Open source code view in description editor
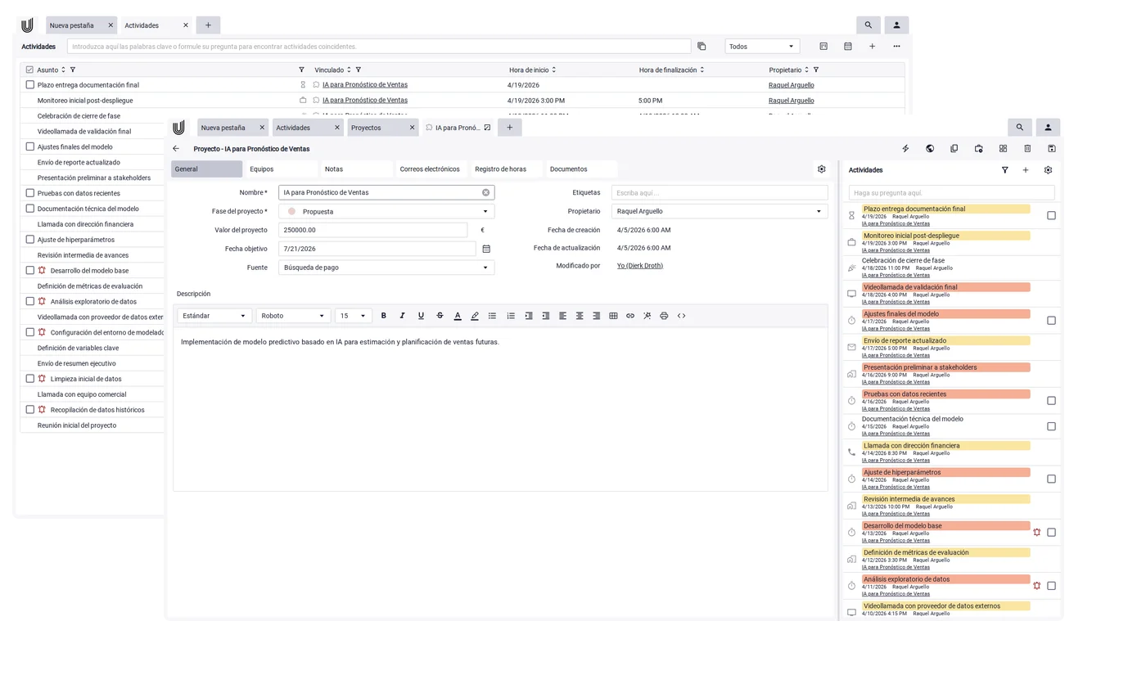 click(x=681, y=316)
